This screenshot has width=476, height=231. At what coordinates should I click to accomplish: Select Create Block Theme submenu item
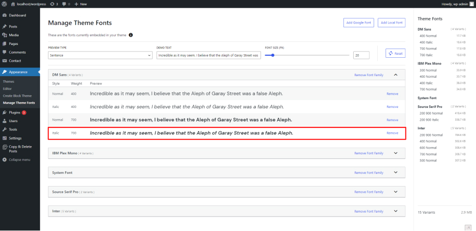pyautogui.click(x=17, y=96)
